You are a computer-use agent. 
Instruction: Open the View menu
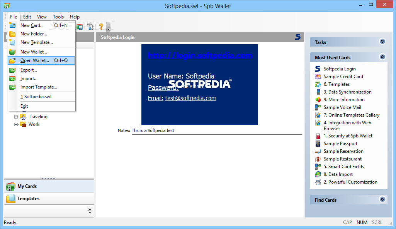[42, 17]
